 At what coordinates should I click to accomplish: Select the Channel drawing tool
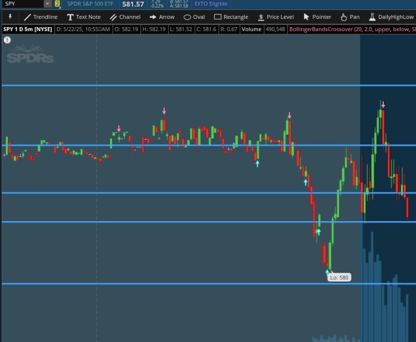pos(125,17)
